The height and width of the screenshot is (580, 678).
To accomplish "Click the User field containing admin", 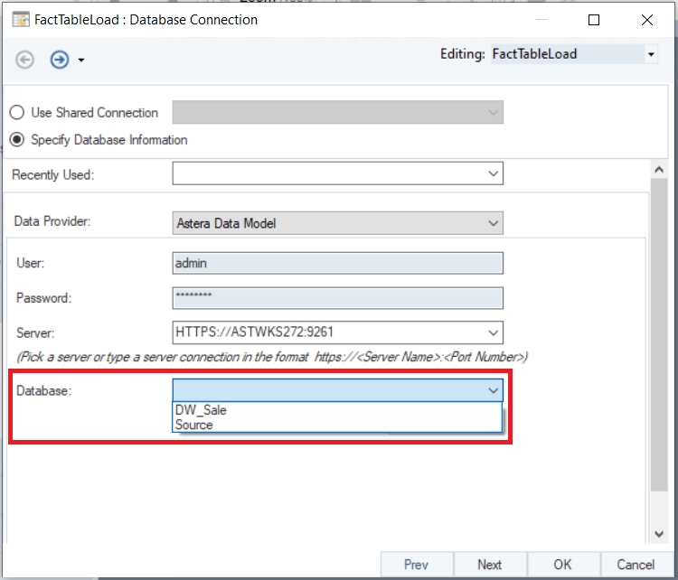I will [337, 263].
